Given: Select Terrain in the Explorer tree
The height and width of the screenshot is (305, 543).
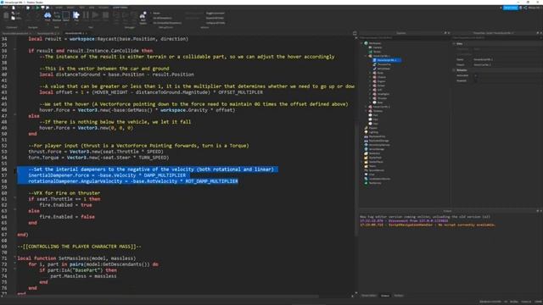Looking at the screenshot, I should (377, 52).
